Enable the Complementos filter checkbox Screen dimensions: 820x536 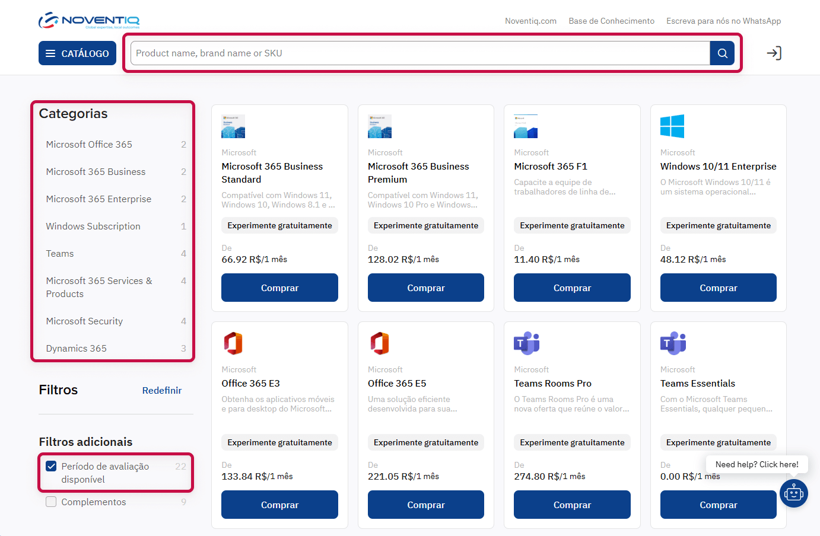point(51,501)
